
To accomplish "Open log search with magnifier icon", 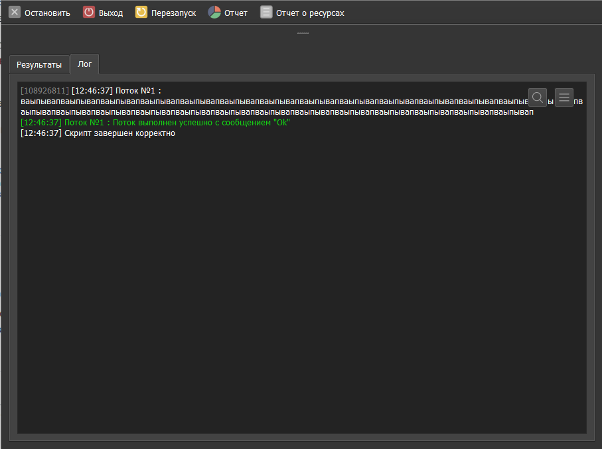I will [538, 97].
